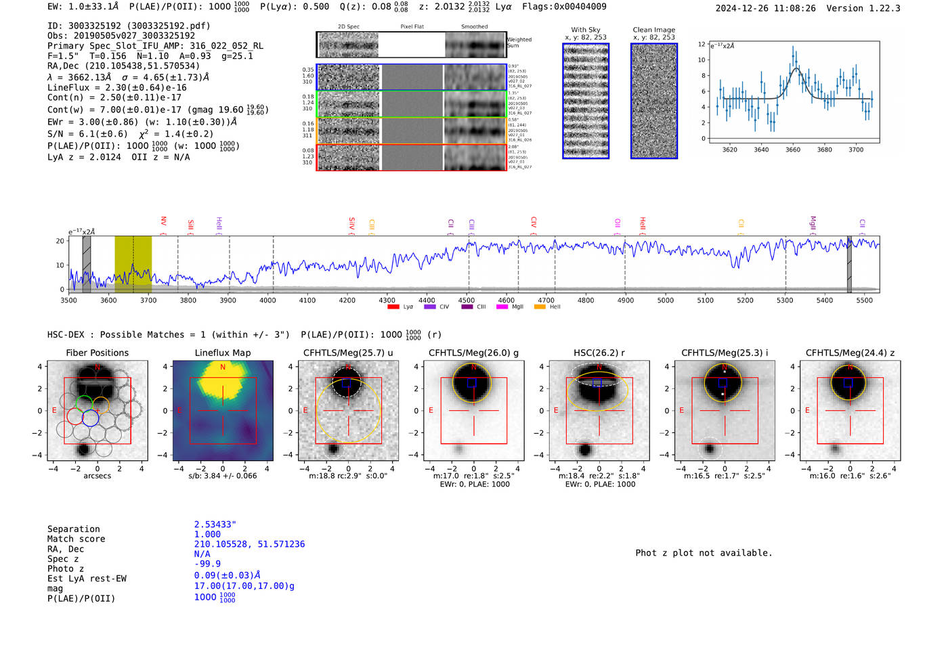Click the Match score value 1.000

click(207, 534)
